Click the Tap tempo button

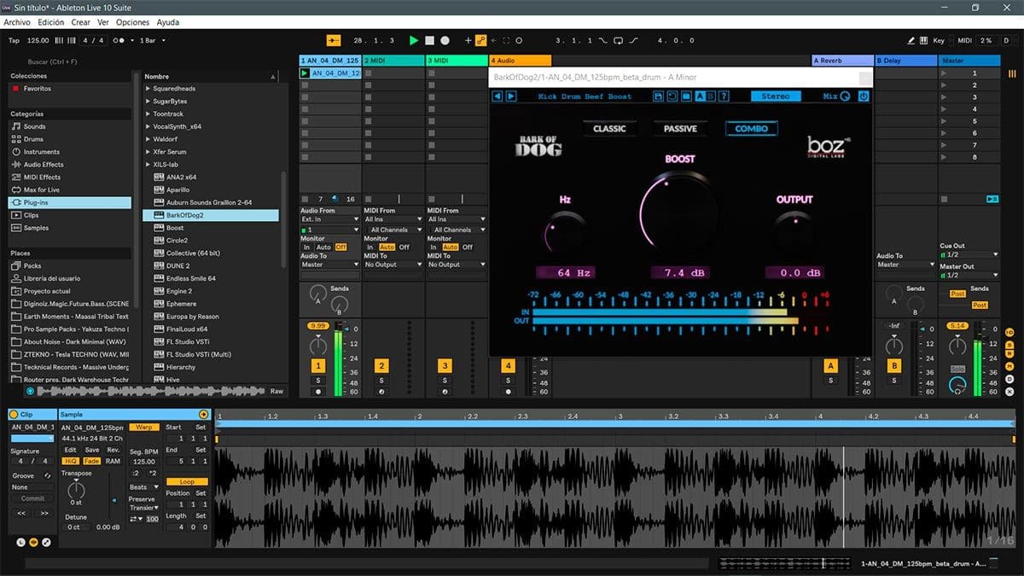pos(14,40)
